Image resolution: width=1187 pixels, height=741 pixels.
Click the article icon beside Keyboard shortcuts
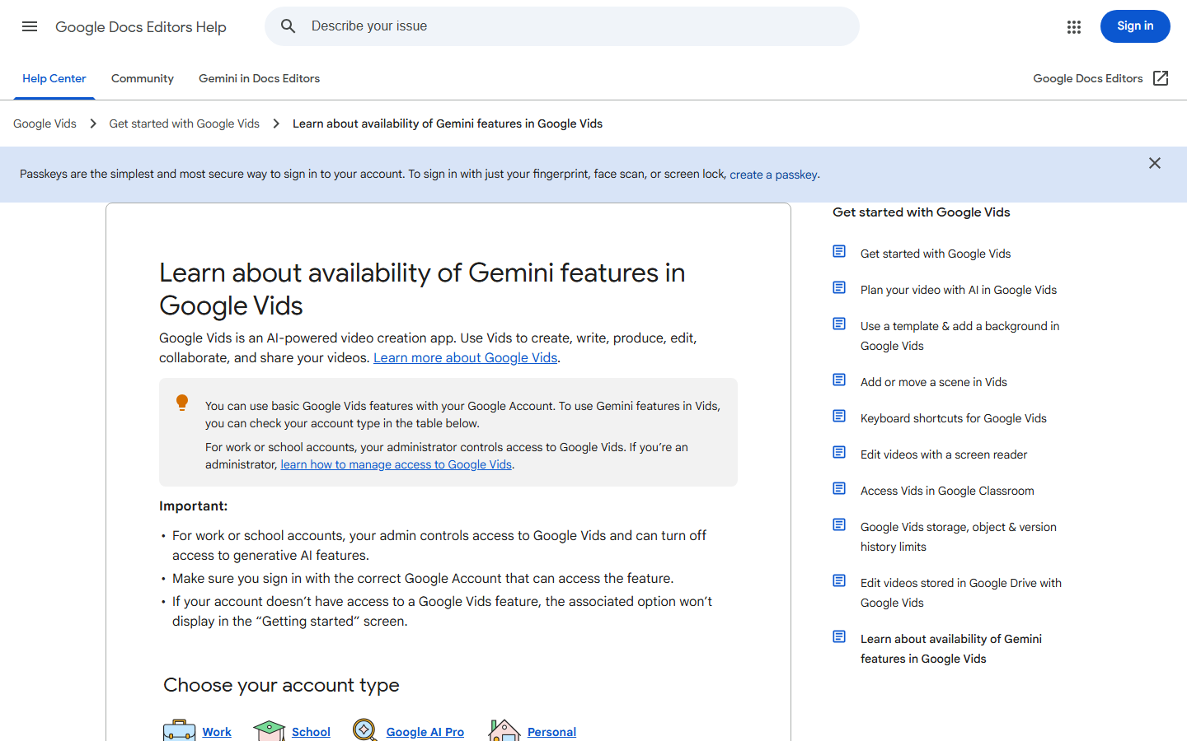(839, 416)
